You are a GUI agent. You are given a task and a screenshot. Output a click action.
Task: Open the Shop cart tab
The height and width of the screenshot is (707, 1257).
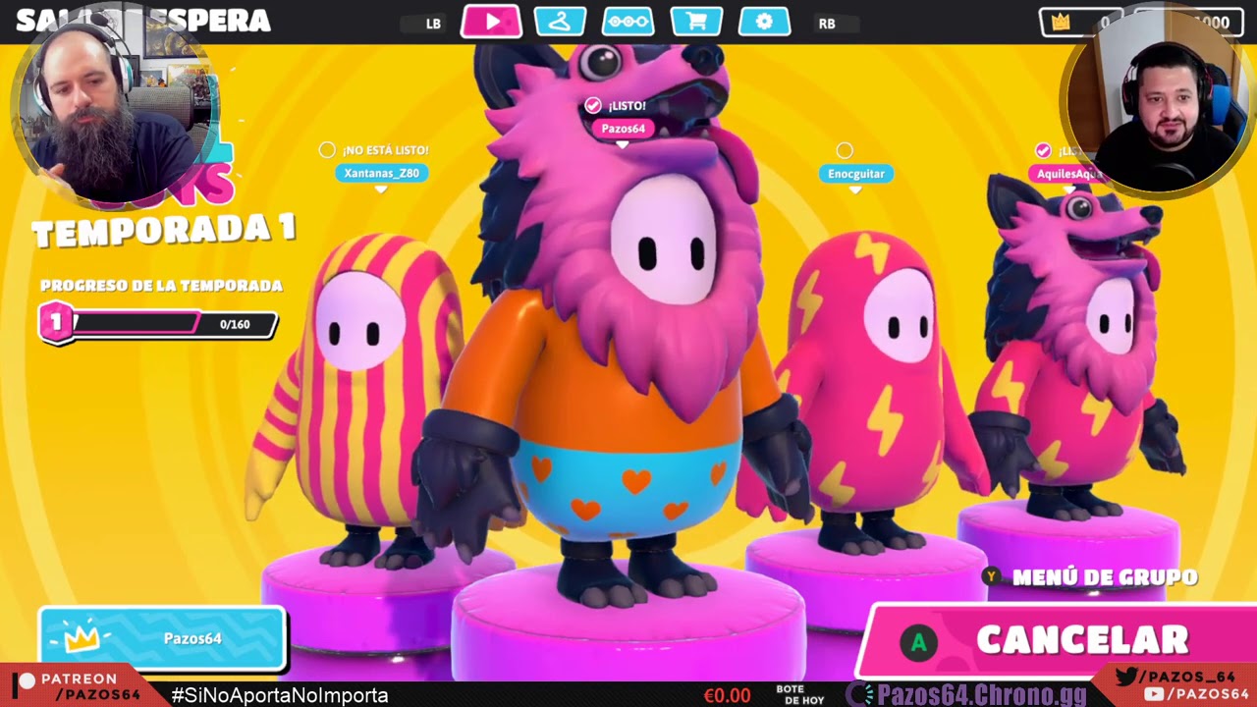tap(696, 22)
